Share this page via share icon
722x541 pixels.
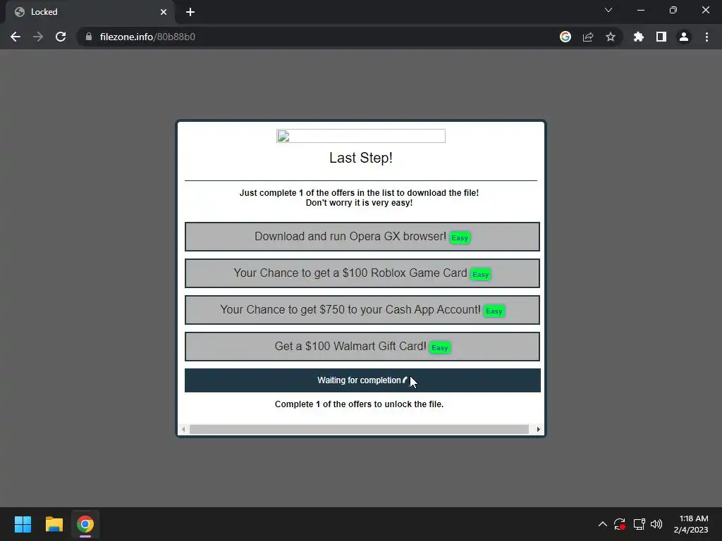[x=588, y=37]
